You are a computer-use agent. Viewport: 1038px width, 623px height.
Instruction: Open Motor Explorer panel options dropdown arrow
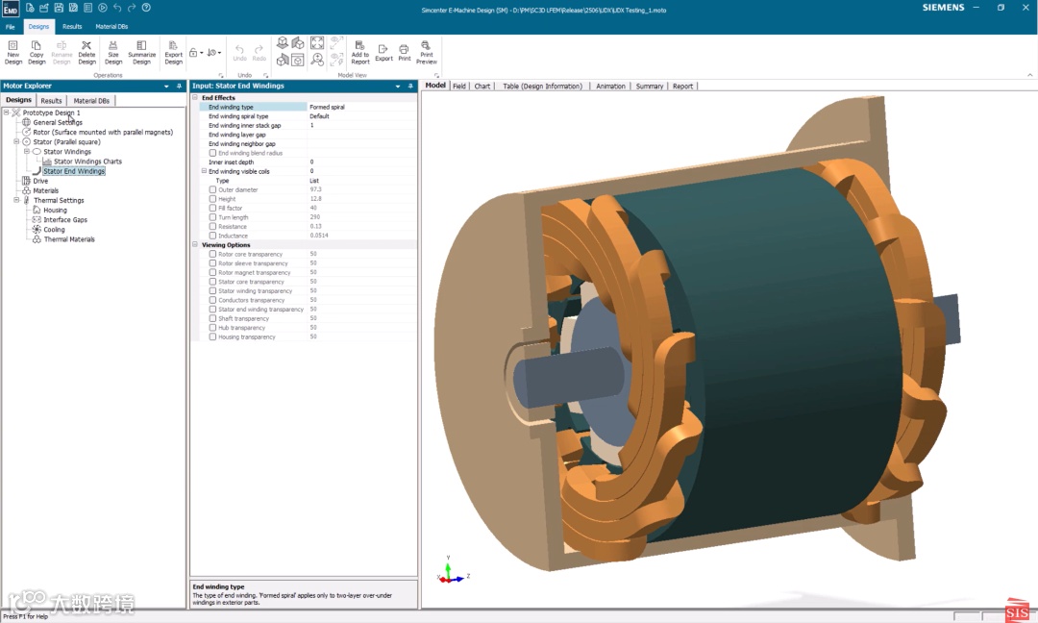(x=166, y=87)
